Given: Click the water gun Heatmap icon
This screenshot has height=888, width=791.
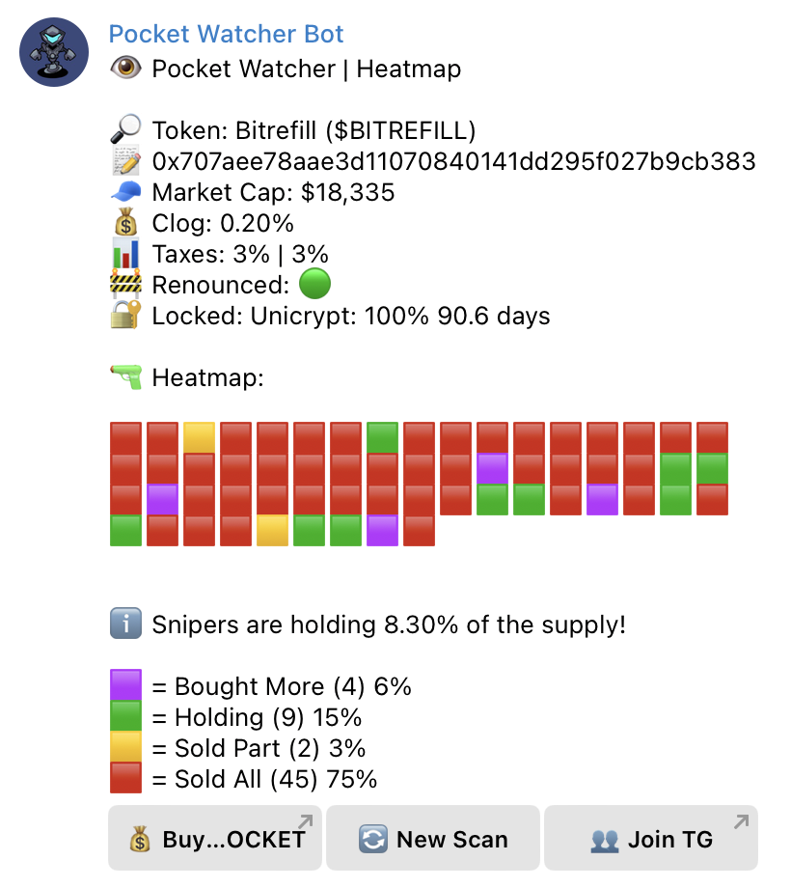Looking at the screenshot, I should pos(125,377).
